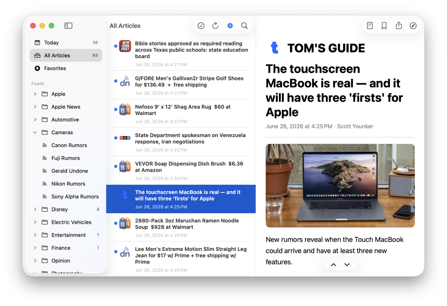This screenshot has height=306, width=447.
Task: Open the G/FORE Golf Shoes deal article
Action: click(181, 85)
